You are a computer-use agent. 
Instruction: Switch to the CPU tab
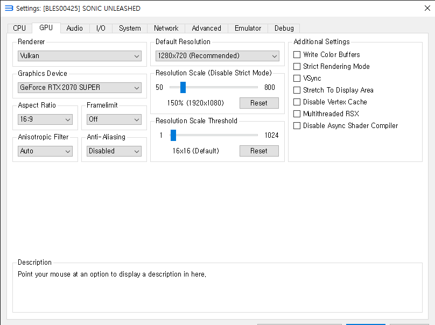[19, 28]
